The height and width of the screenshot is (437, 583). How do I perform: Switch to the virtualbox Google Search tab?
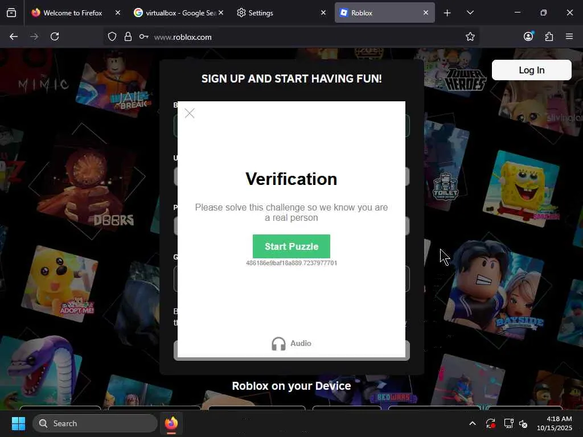(x=178, y=13)
